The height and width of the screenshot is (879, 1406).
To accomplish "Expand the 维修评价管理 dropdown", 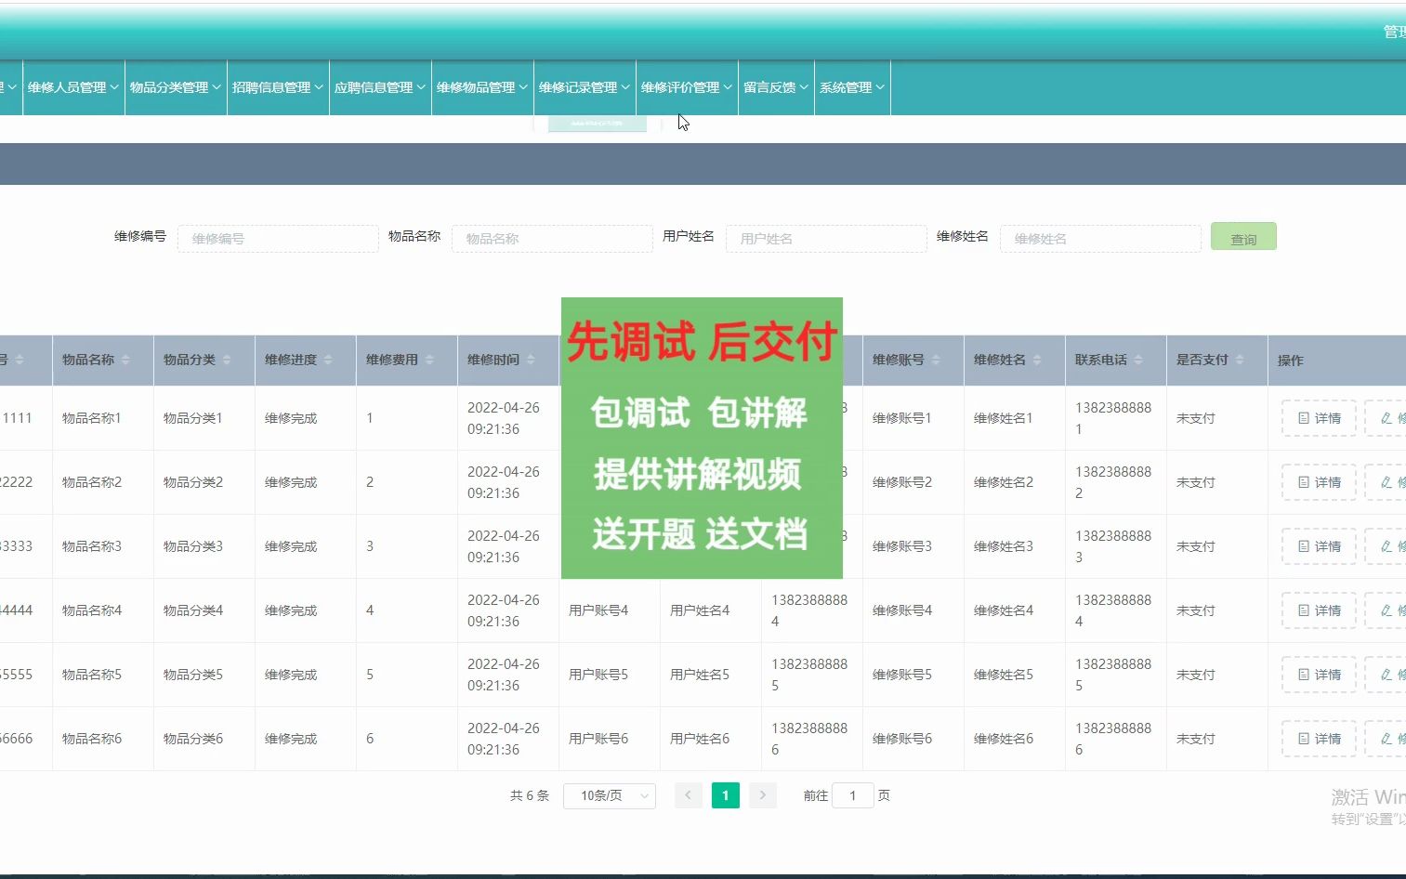I will point(687,87).
